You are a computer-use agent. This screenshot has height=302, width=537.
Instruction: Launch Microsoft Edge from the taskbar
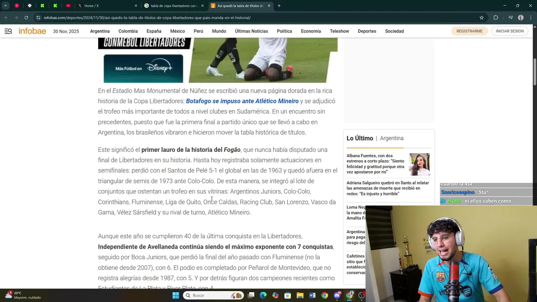pyautogui.click(x=263, y=295)
